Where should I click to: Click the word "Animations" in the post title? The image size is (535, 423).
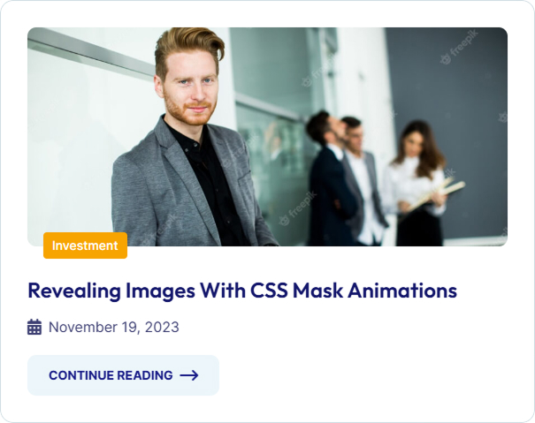(x=402, y=291)
